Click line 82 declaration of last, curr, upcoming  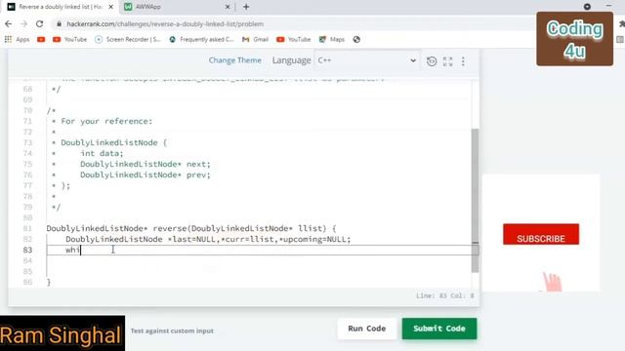(x=208, y=239)
